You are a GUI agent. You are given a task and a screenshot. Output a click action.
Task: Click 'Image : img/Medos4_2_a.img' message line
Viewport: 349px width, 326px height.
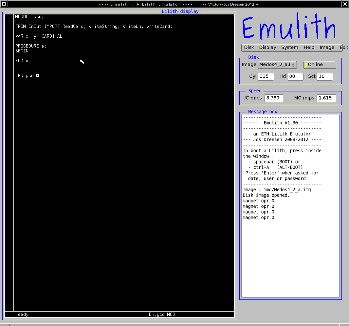[277, 190]
